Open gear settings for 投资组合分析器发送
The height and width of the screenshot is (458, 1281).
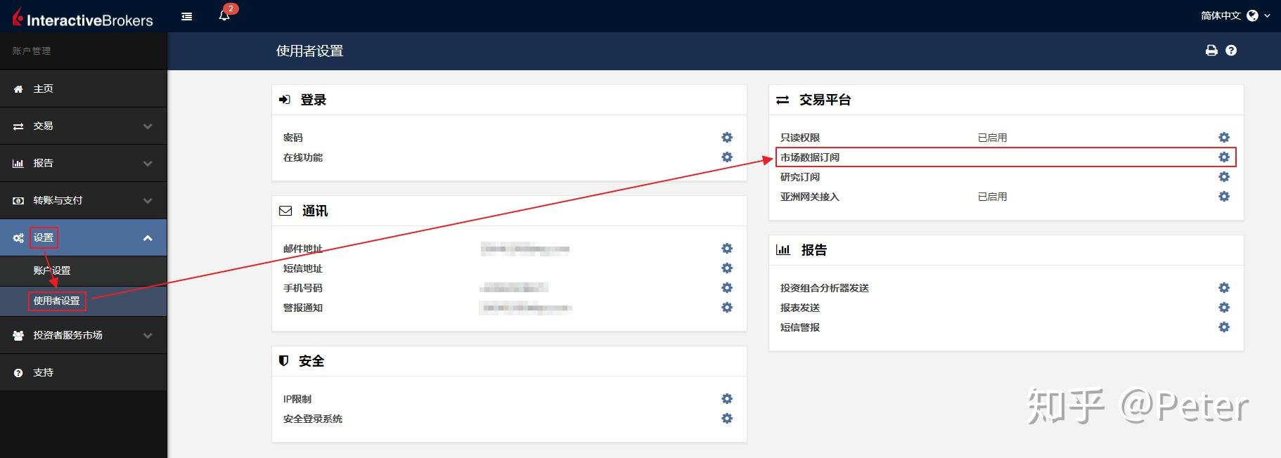[1224, 288]
